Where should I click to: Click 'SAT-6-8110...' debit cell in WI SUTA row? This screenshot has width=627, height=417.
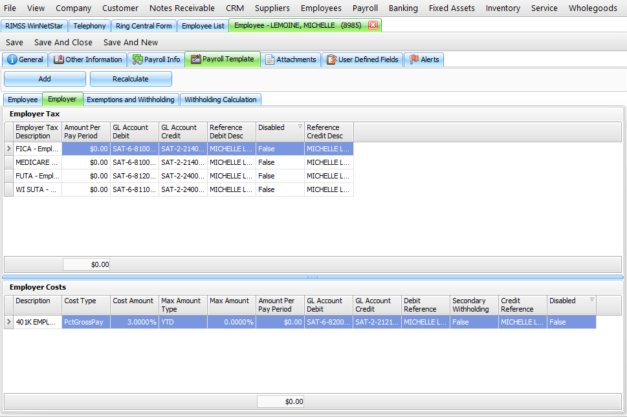[135, 189]
